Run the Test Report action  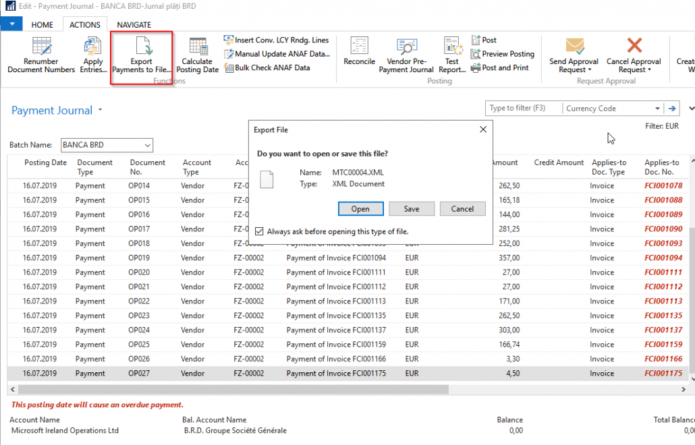[452, 47]
